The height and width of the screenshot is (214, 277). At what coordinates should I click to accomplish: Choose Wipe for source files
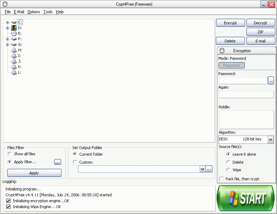(x=228, y=170)
